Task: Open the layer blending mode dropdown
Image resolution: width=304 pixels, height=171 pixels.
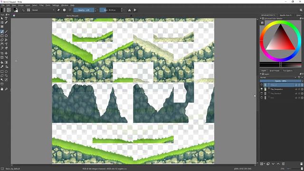Action: pos(278,77)
